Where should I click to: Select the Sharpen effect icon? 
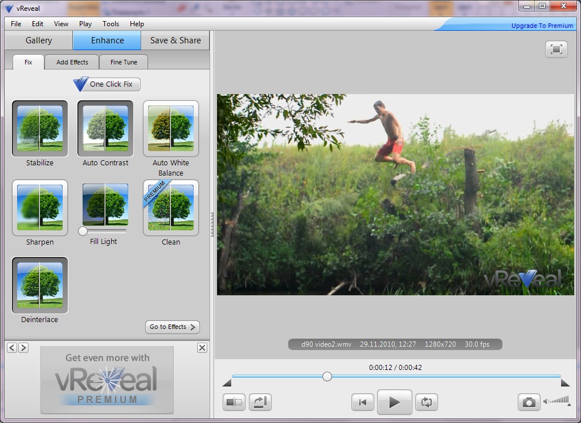coord(40,208)
